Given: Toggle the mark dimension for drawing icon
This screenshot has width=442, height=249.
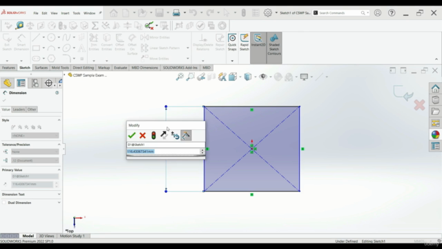Looking at the screenshot, I should pyautogui.click(x=186, y=136).
